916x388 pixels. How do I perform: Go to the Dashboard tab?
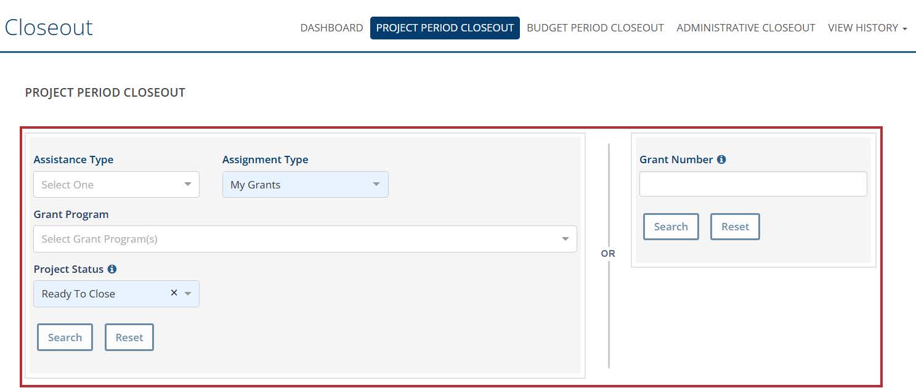(x=331, y=28)
